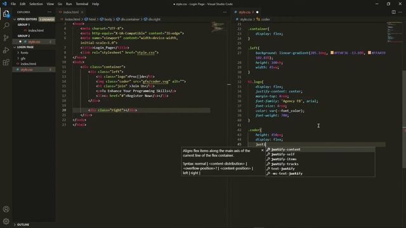Open the View menu
Image resolution: width=406 pixels, height=228 pixels.
(50, 4)
